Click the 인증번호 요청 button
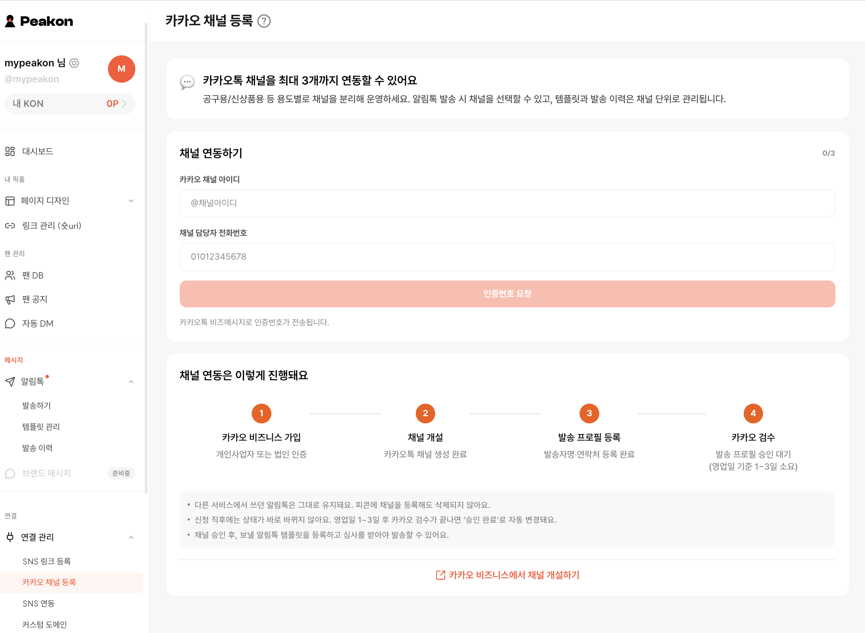The height and width of the screenshot is (633, 865). pos(507,294)
